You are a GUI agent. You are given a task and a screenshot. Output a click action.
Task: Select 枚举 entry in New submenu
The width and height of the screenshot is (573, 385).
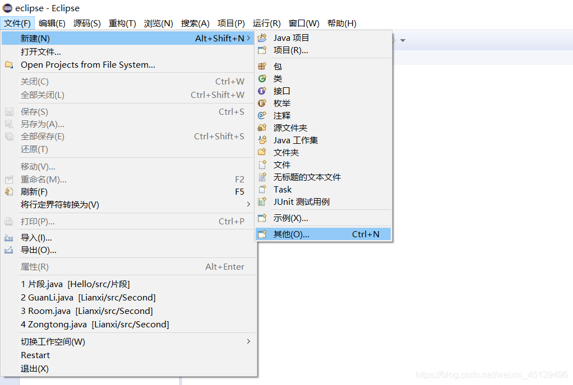[323, 103]
